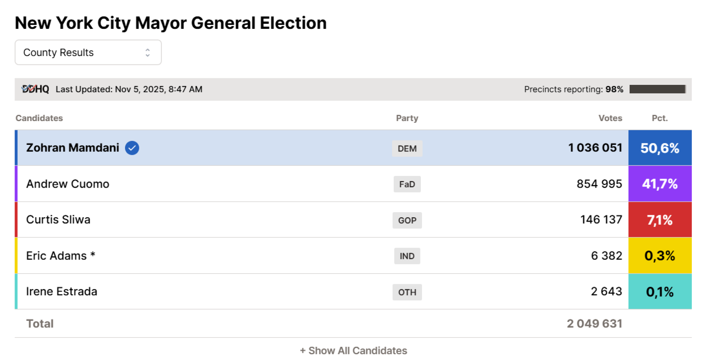Click the red 7,1% percentage swatch
The width and height of the screenshot is (702, 357).
click(x=660, y=219)
